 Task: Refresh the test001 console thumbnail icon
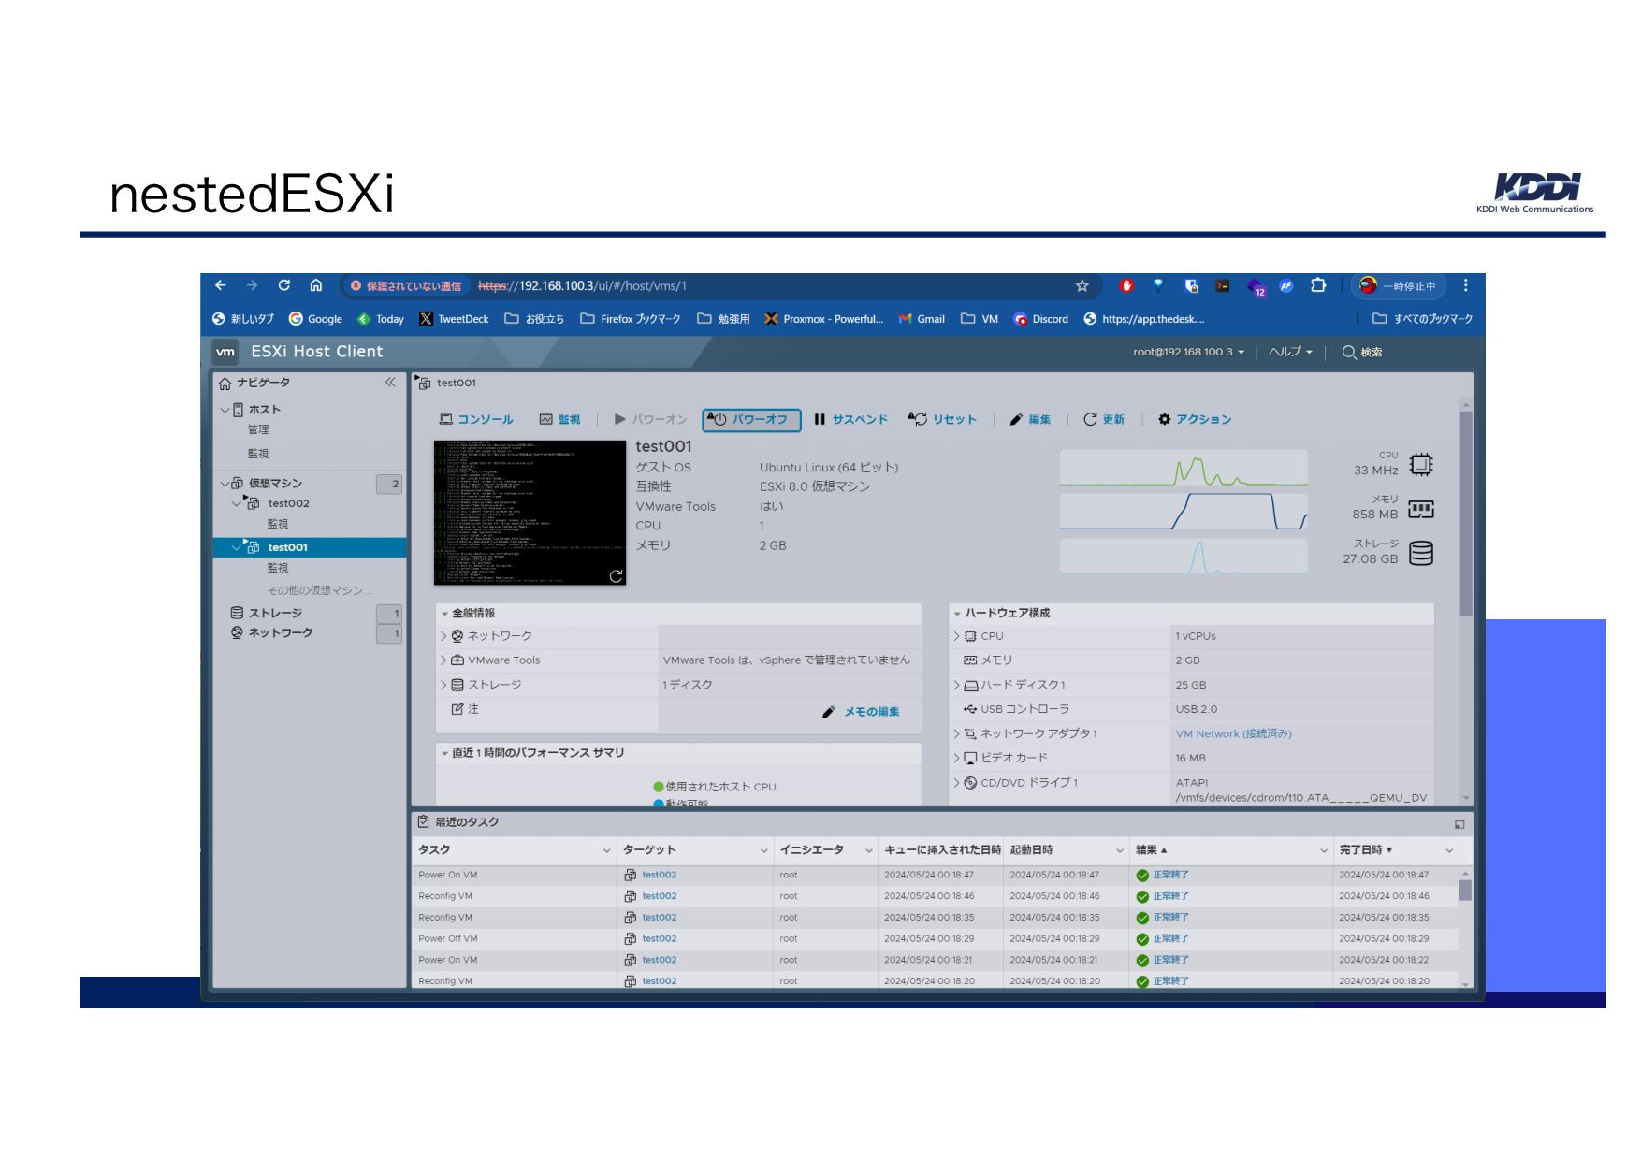pyautogui.click(x=616, y=575)
